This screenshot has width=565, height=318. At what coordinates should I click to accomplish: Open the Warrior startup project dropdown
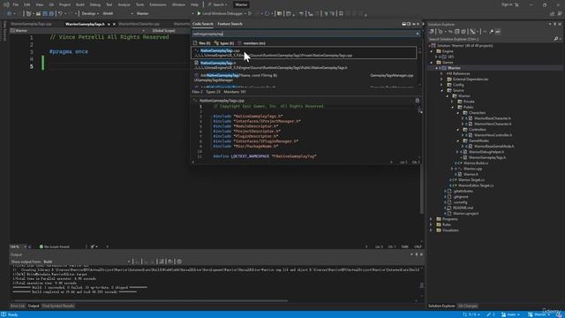[165, 13]
